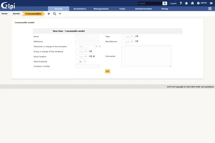The height and width of the screenshot is (143, 215).
Task: Click the help question mark icon
Action: (x=181, y=3)
